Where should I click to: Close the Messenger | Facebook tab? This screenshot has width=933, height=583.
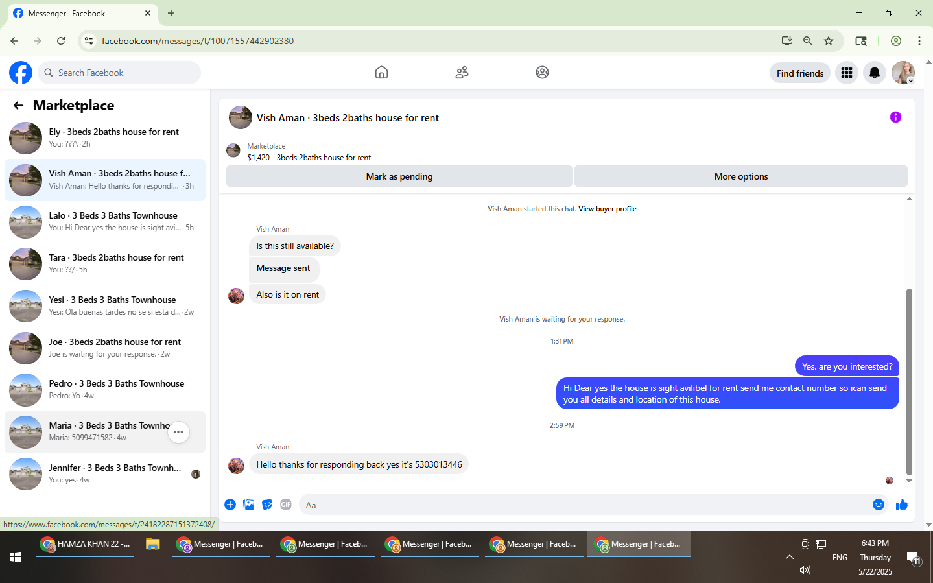pos(148,13)
